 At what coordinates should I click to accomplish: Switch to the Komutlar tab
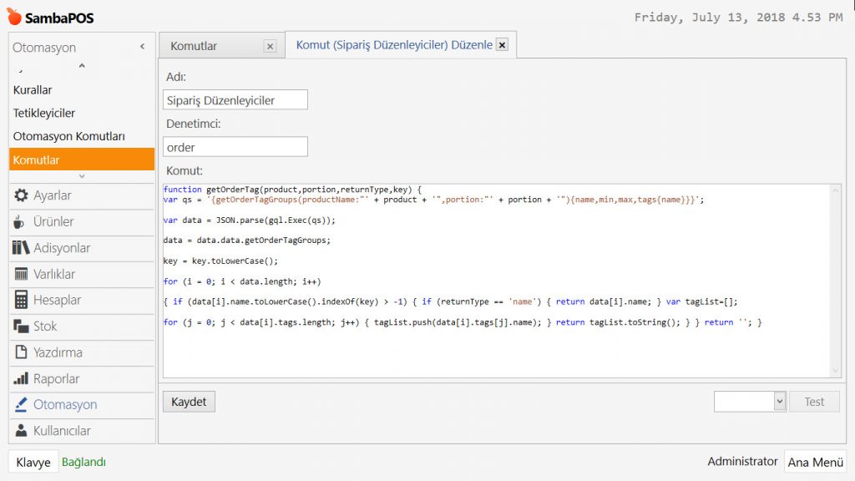(x=194, y=46)
